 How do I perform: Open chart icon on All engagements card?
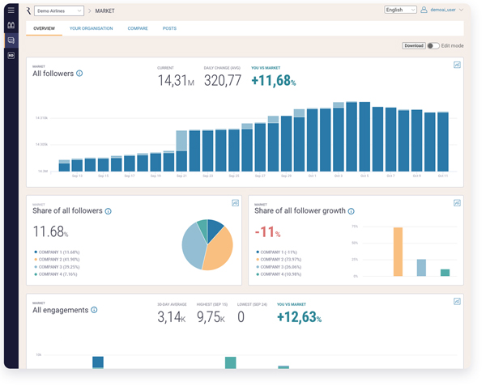point(457,301)
